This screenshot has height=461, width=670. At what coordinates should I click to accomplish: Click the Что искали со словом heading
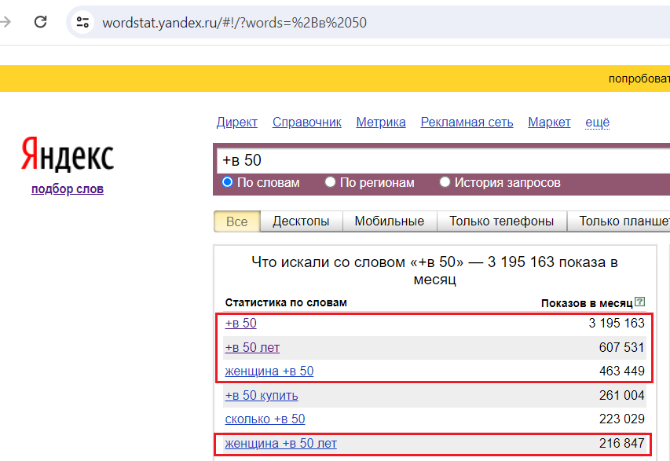434,270
